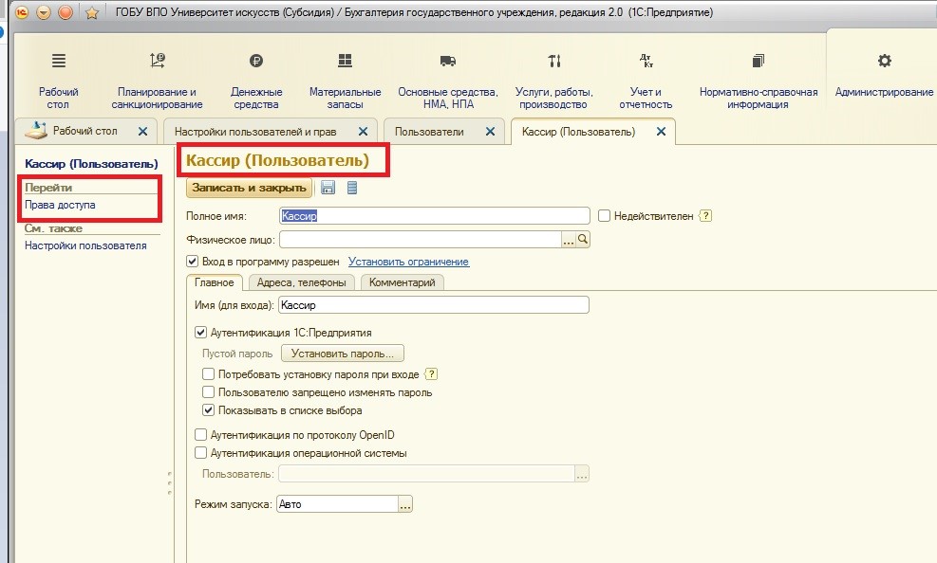Image resolution: width=937 pixels, height=563 pixels.
Task: Uncheck Показывать в списке выбора
Action: coord(208,410)
